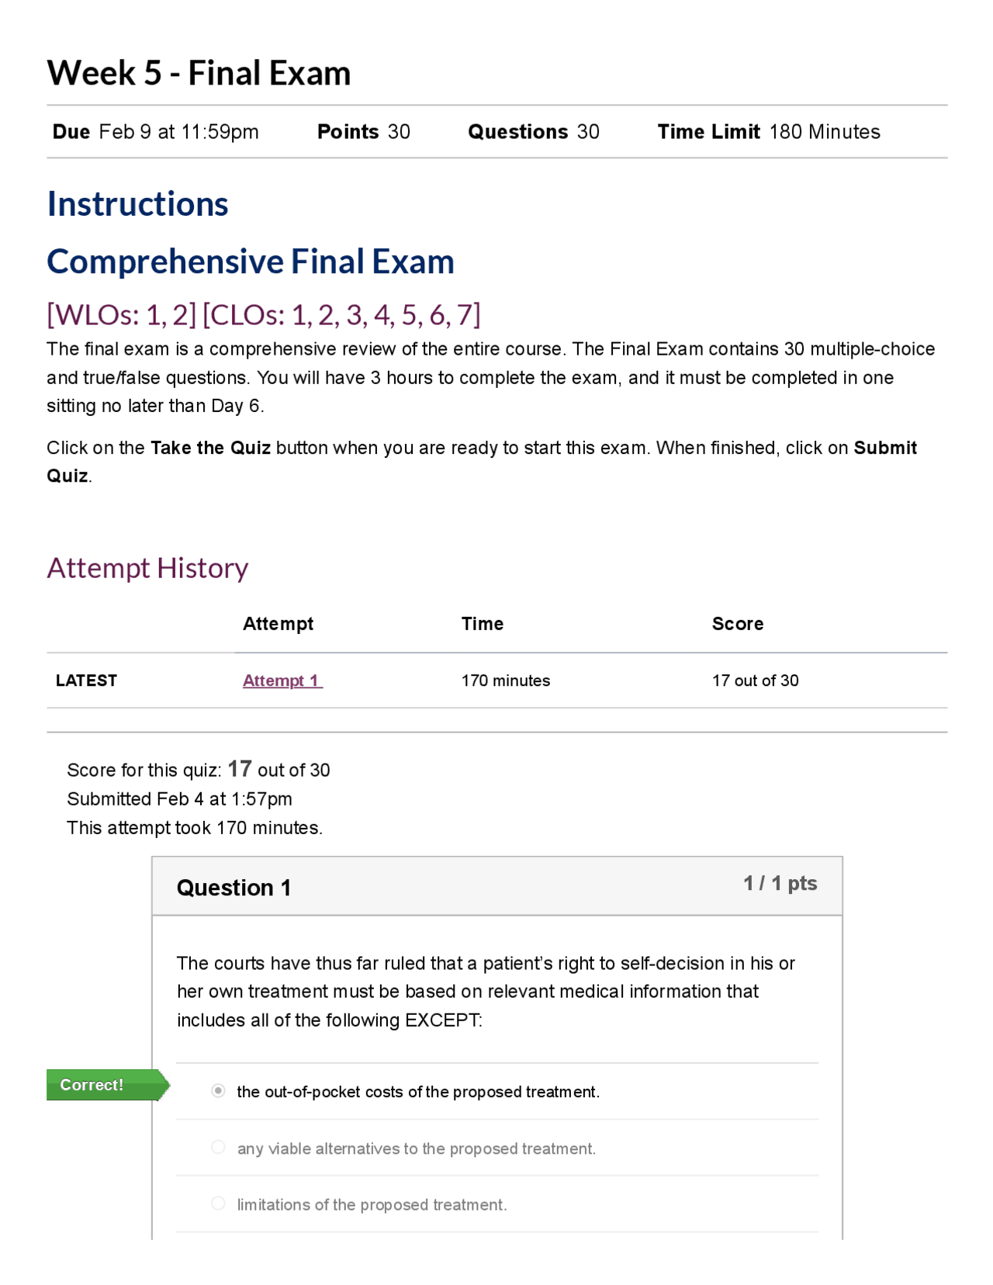Click the 17 out of 30 score entry
993x1285 pixels.
[x=754, y=681]
